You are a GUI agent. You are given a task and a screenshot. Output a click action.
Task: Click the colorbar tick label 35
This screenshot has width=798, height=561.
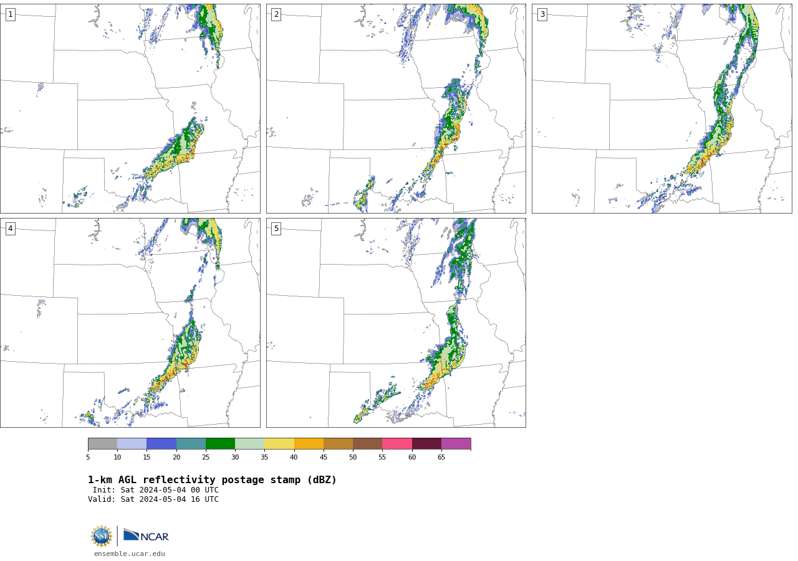[x=264, y=457]
